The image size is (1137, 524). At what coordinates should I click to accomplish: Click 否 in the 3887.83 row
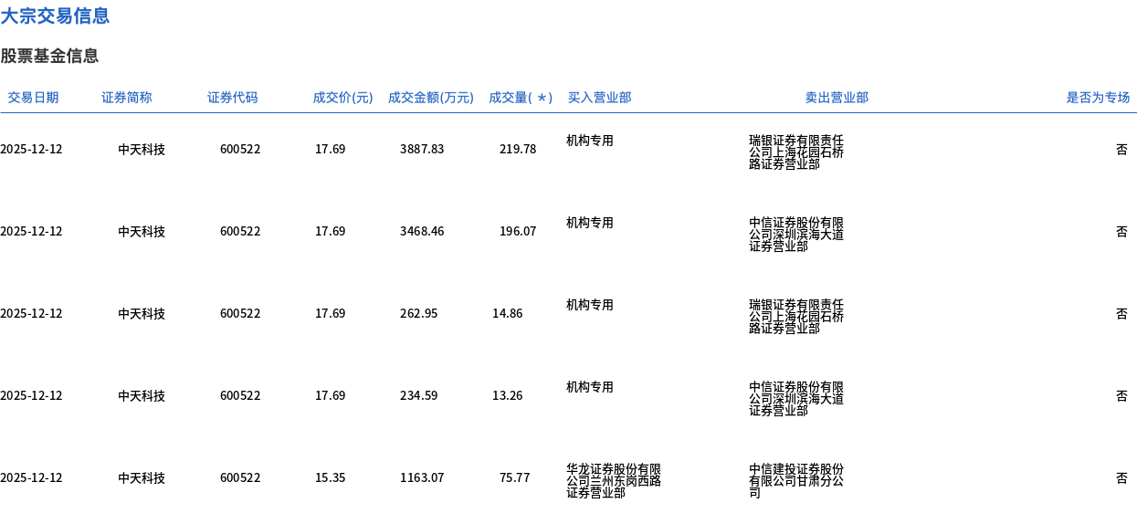(1121, 149)
